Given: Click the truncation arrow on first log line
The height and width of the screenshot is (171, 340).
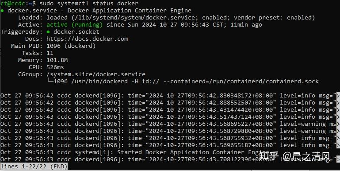Looking at the screenshot, I should pyautogui.click(x=338, y=95).
